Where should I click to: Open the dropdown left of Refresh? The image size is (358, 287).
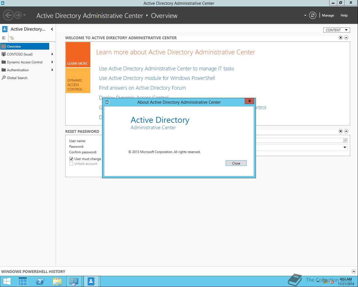click(305, 15)
